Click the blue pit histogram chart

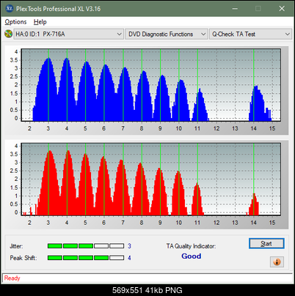[151, 85]
